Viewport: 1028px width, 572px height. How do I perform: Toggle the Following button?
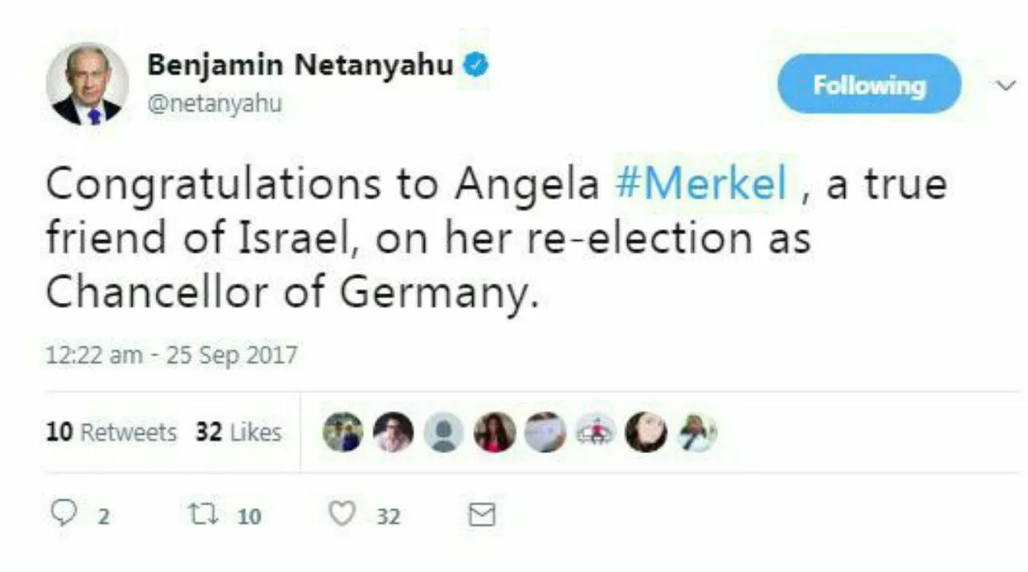869,84
